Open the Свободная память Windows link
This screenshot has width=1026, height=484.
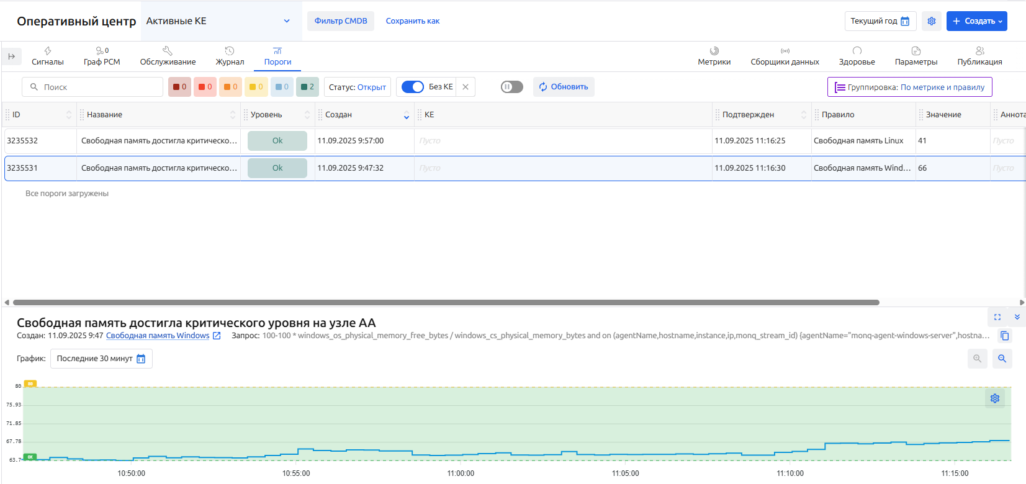(158, 336)
